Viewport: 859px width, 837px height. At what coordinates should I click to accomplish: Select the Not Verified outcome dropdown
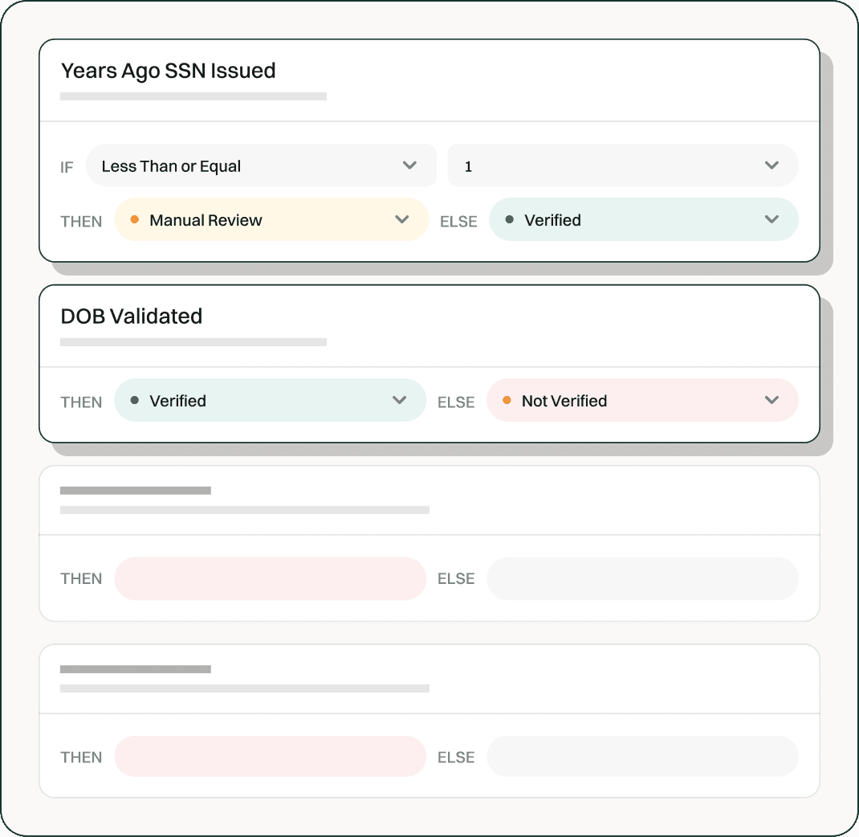tap(642, 400)
